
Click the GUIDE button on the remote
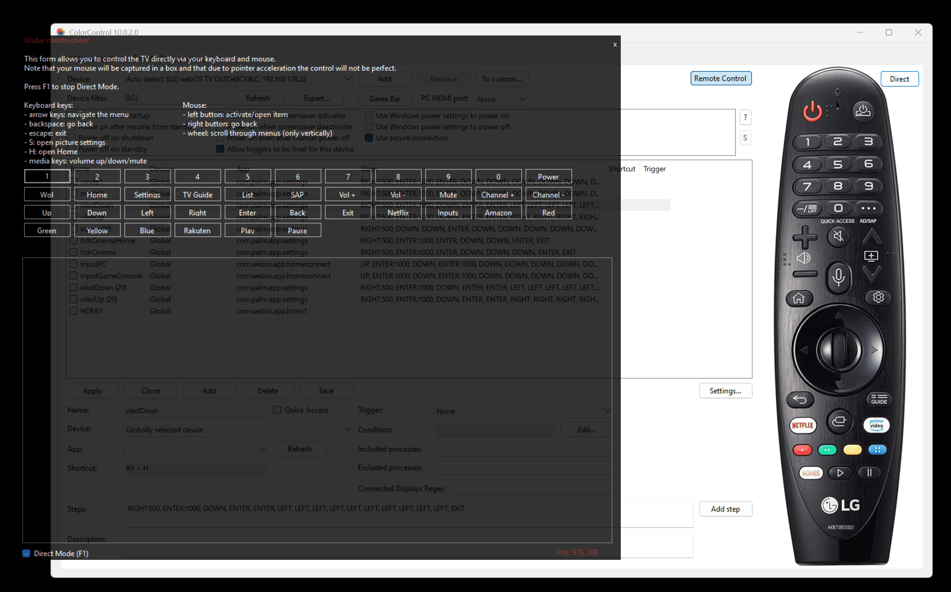click(879, 399)
